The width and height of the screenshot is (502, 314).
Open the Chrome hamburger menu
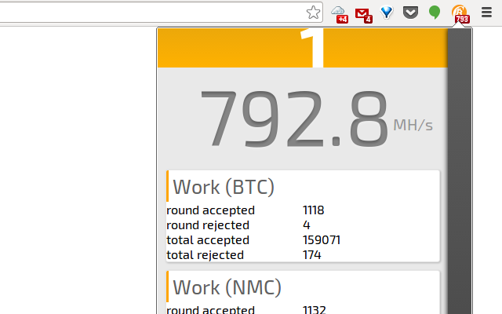click(486, 13)
